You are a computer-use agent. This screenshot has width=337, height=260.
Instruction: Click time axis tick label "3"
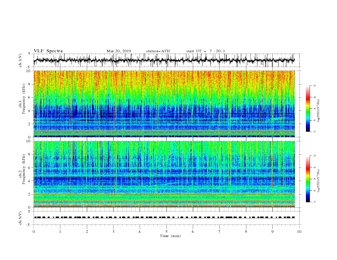pos(113,232)
